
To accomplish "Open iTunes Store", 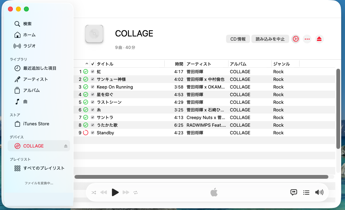I will pyautogui.click(x=32, y=124).
